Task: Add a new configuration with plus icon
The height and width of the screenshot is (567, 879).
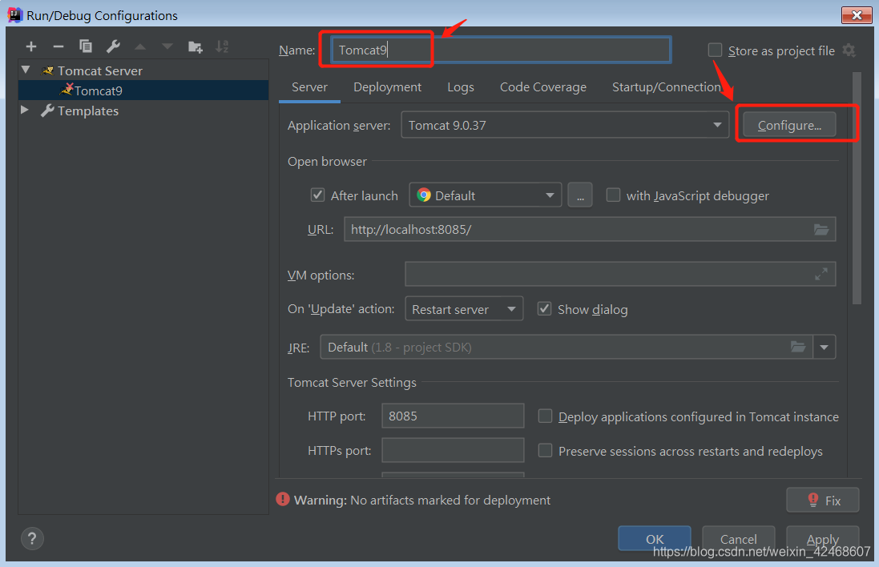Action: click(31, 46)
